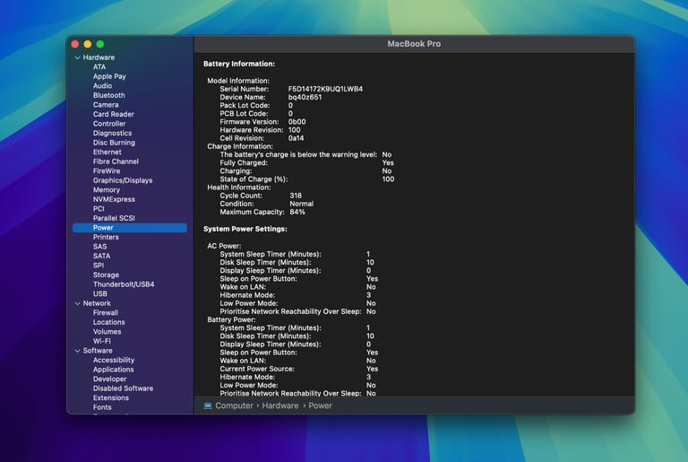Open Accessibility under Software
Screen dimensions: 688x462
(114, 360)
